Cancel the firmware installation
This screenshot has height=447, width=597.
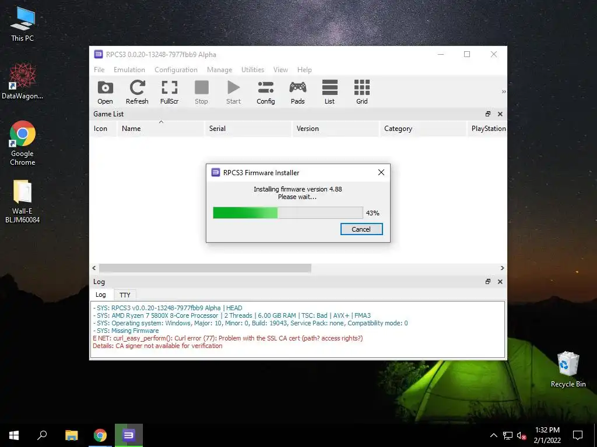click(x=361, y=229)
